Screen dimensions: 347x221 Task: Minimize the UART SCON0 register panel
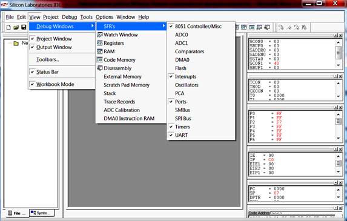[336, 35]
